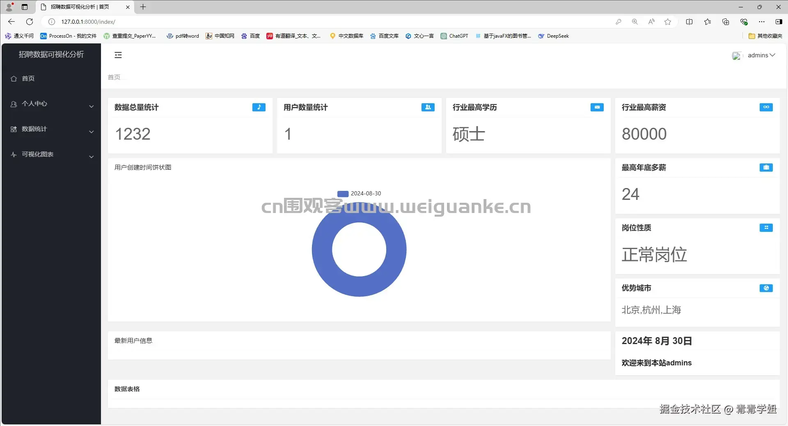This screenshot has width=788, height=426.
Task: Click the person icon beside 个人中心
Action: (14, 104)
